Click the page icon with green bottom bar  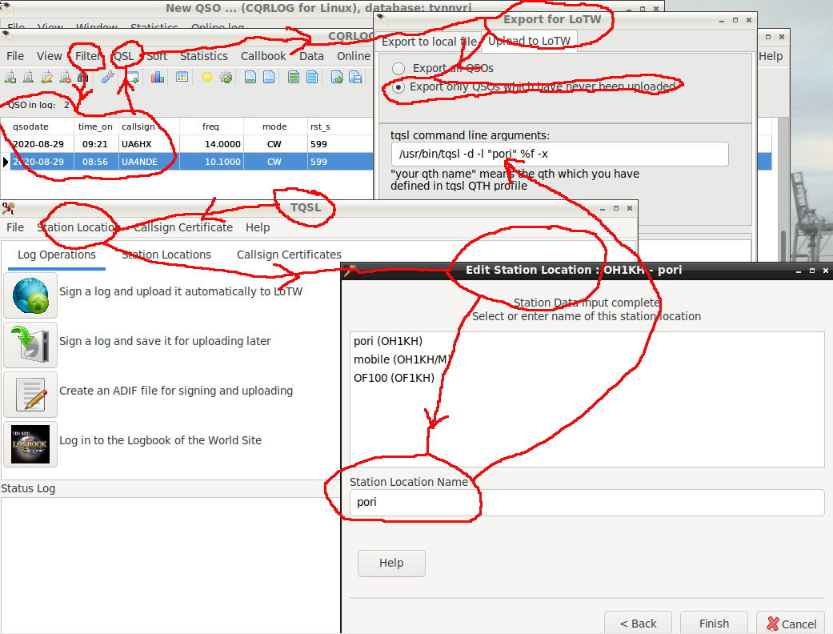pyautogui.click(x=250, y=78)
